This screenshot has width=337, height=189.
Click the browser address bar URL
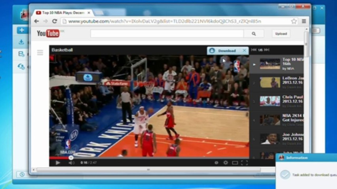tap(165, 21)
